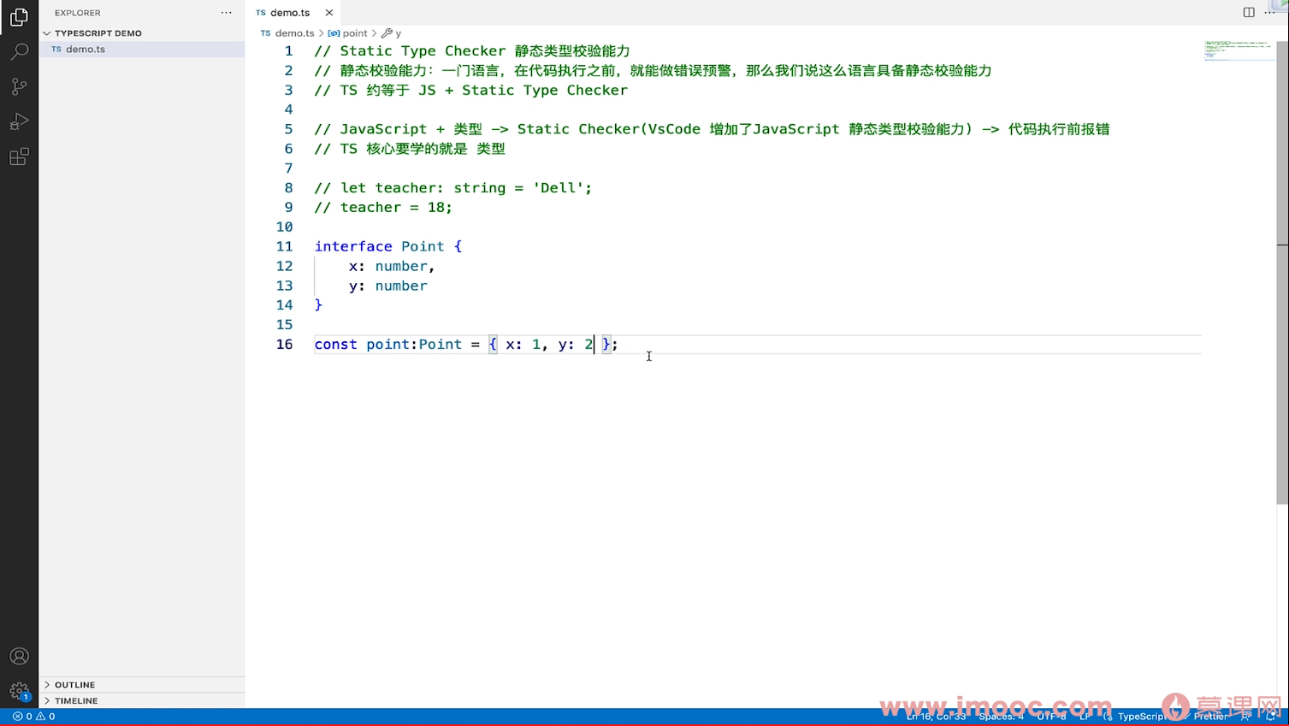Click the code minimap preview

pyautogui.click(x=1238, y=50)
